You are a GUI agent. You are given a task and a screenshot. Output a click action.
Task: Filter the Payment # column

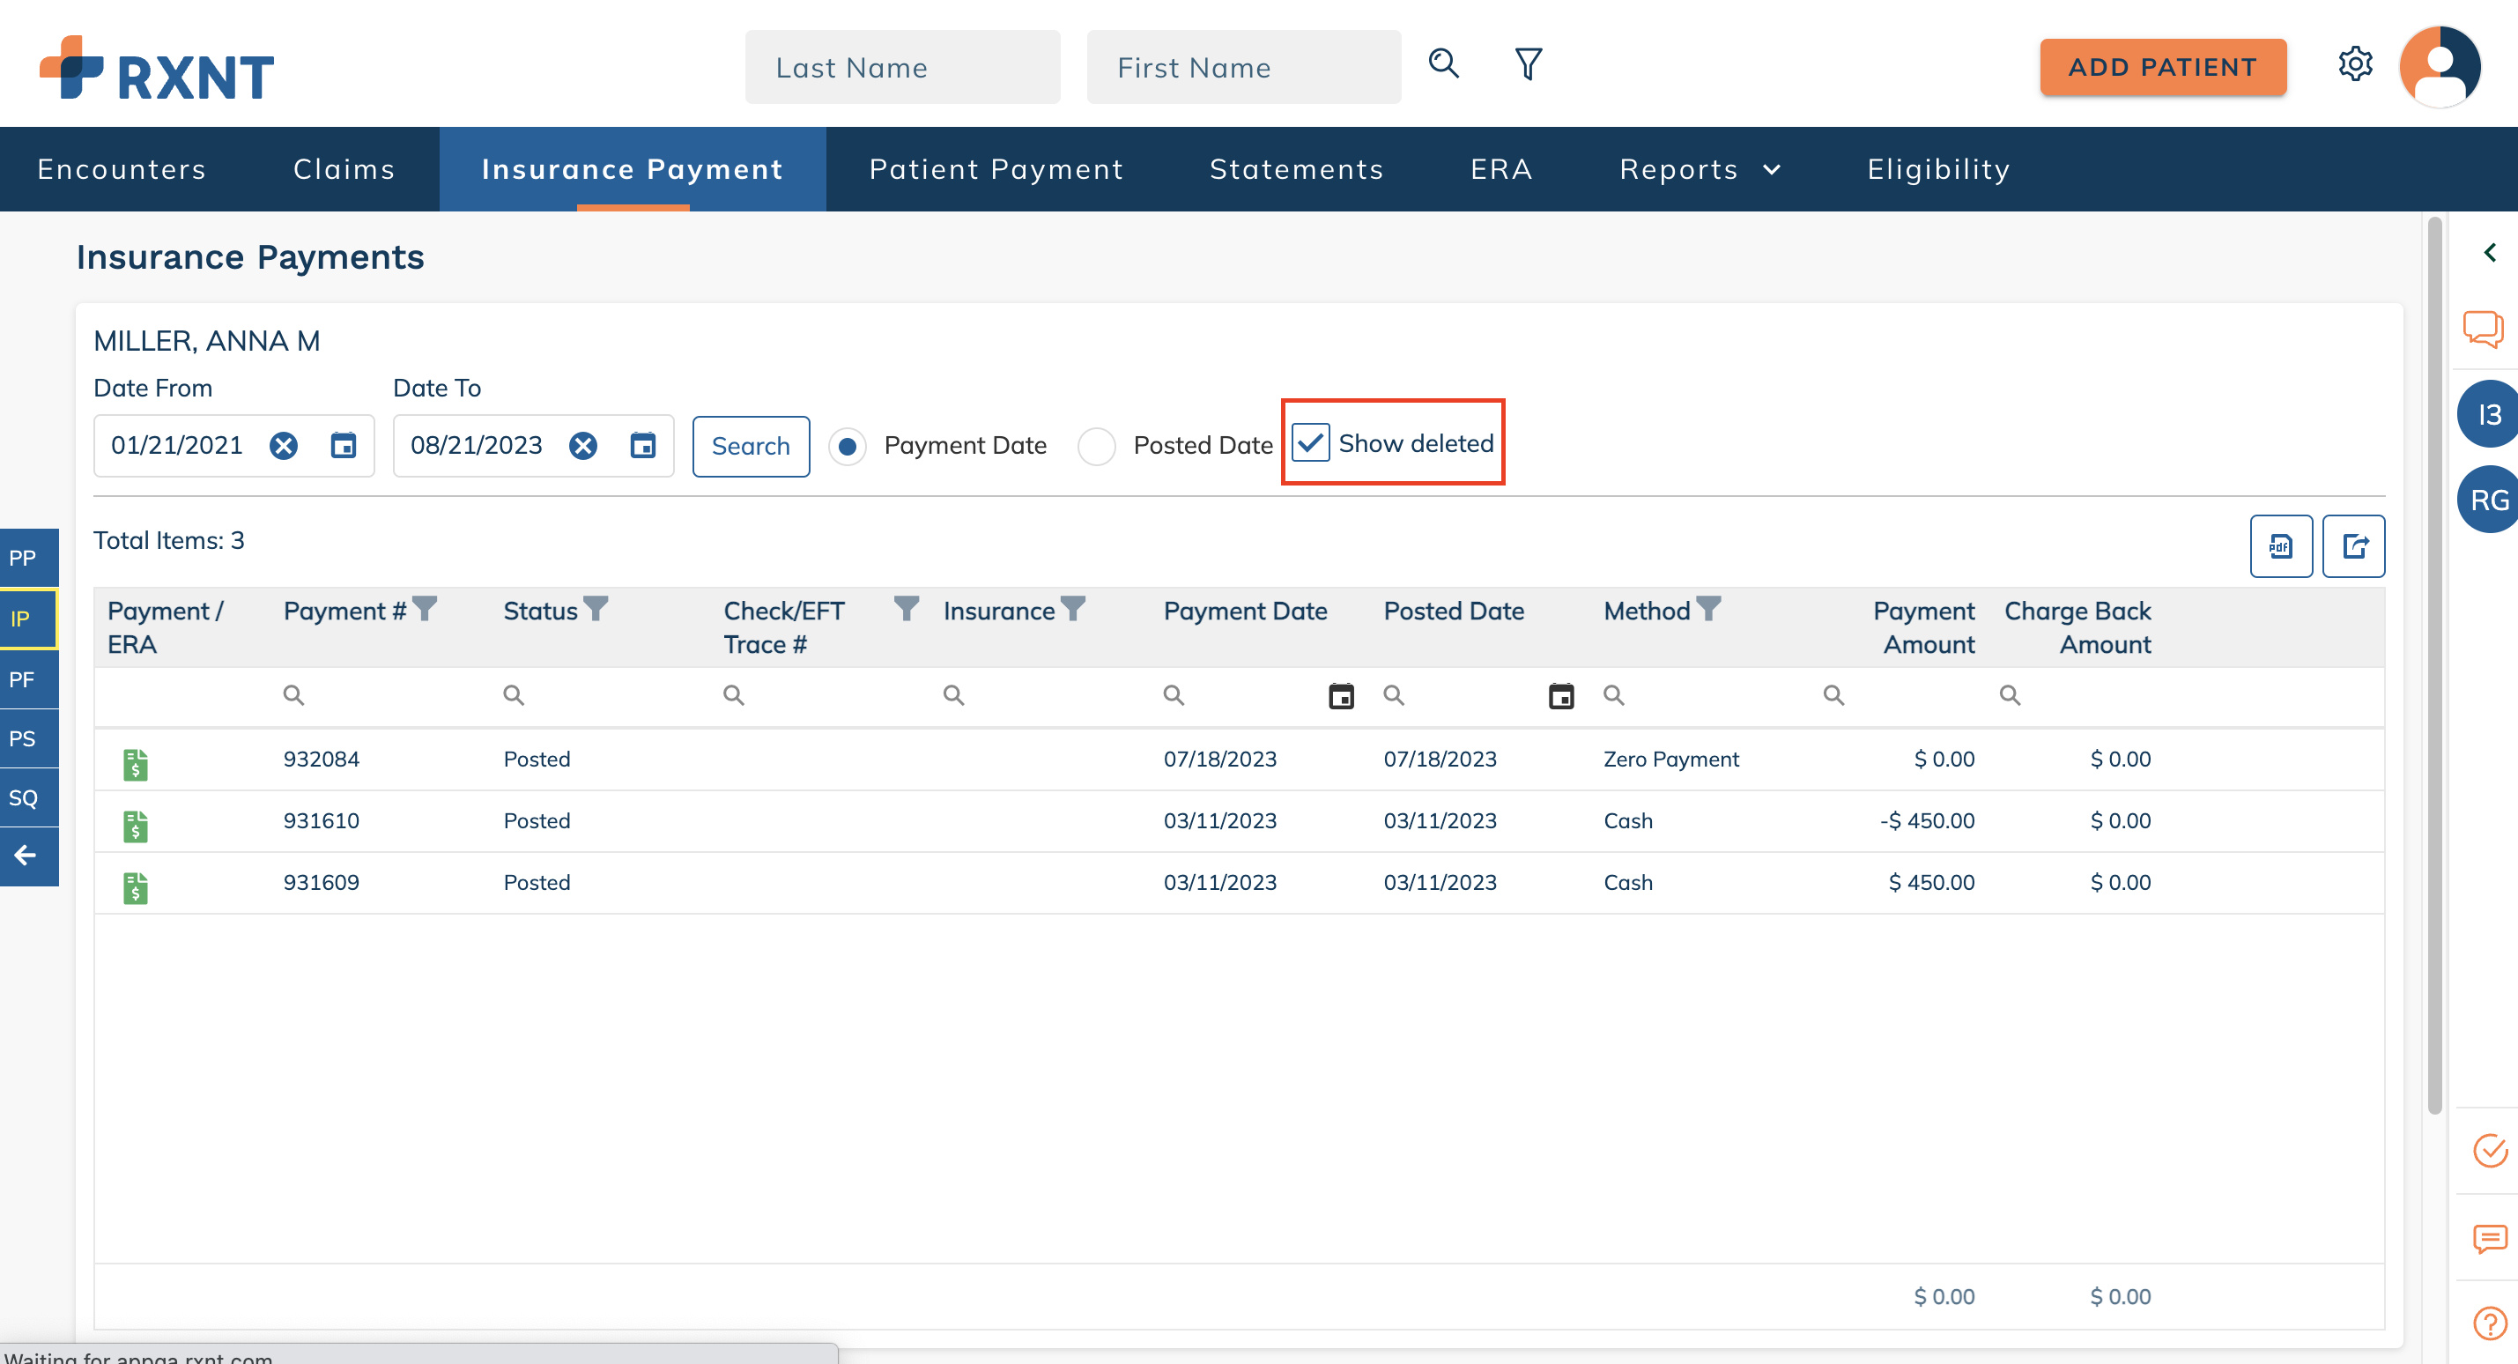(425, 609)
